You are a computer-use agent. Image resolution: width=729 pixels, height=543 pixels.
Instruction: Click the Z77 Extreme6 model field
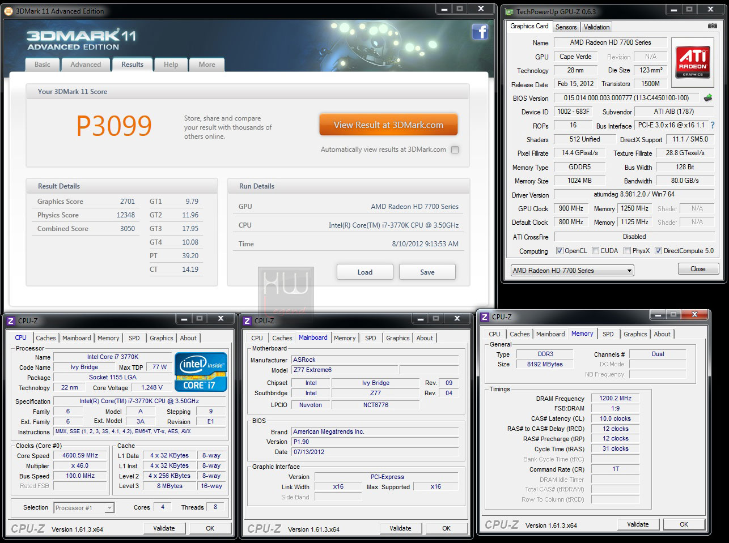[x=344, y=370]
